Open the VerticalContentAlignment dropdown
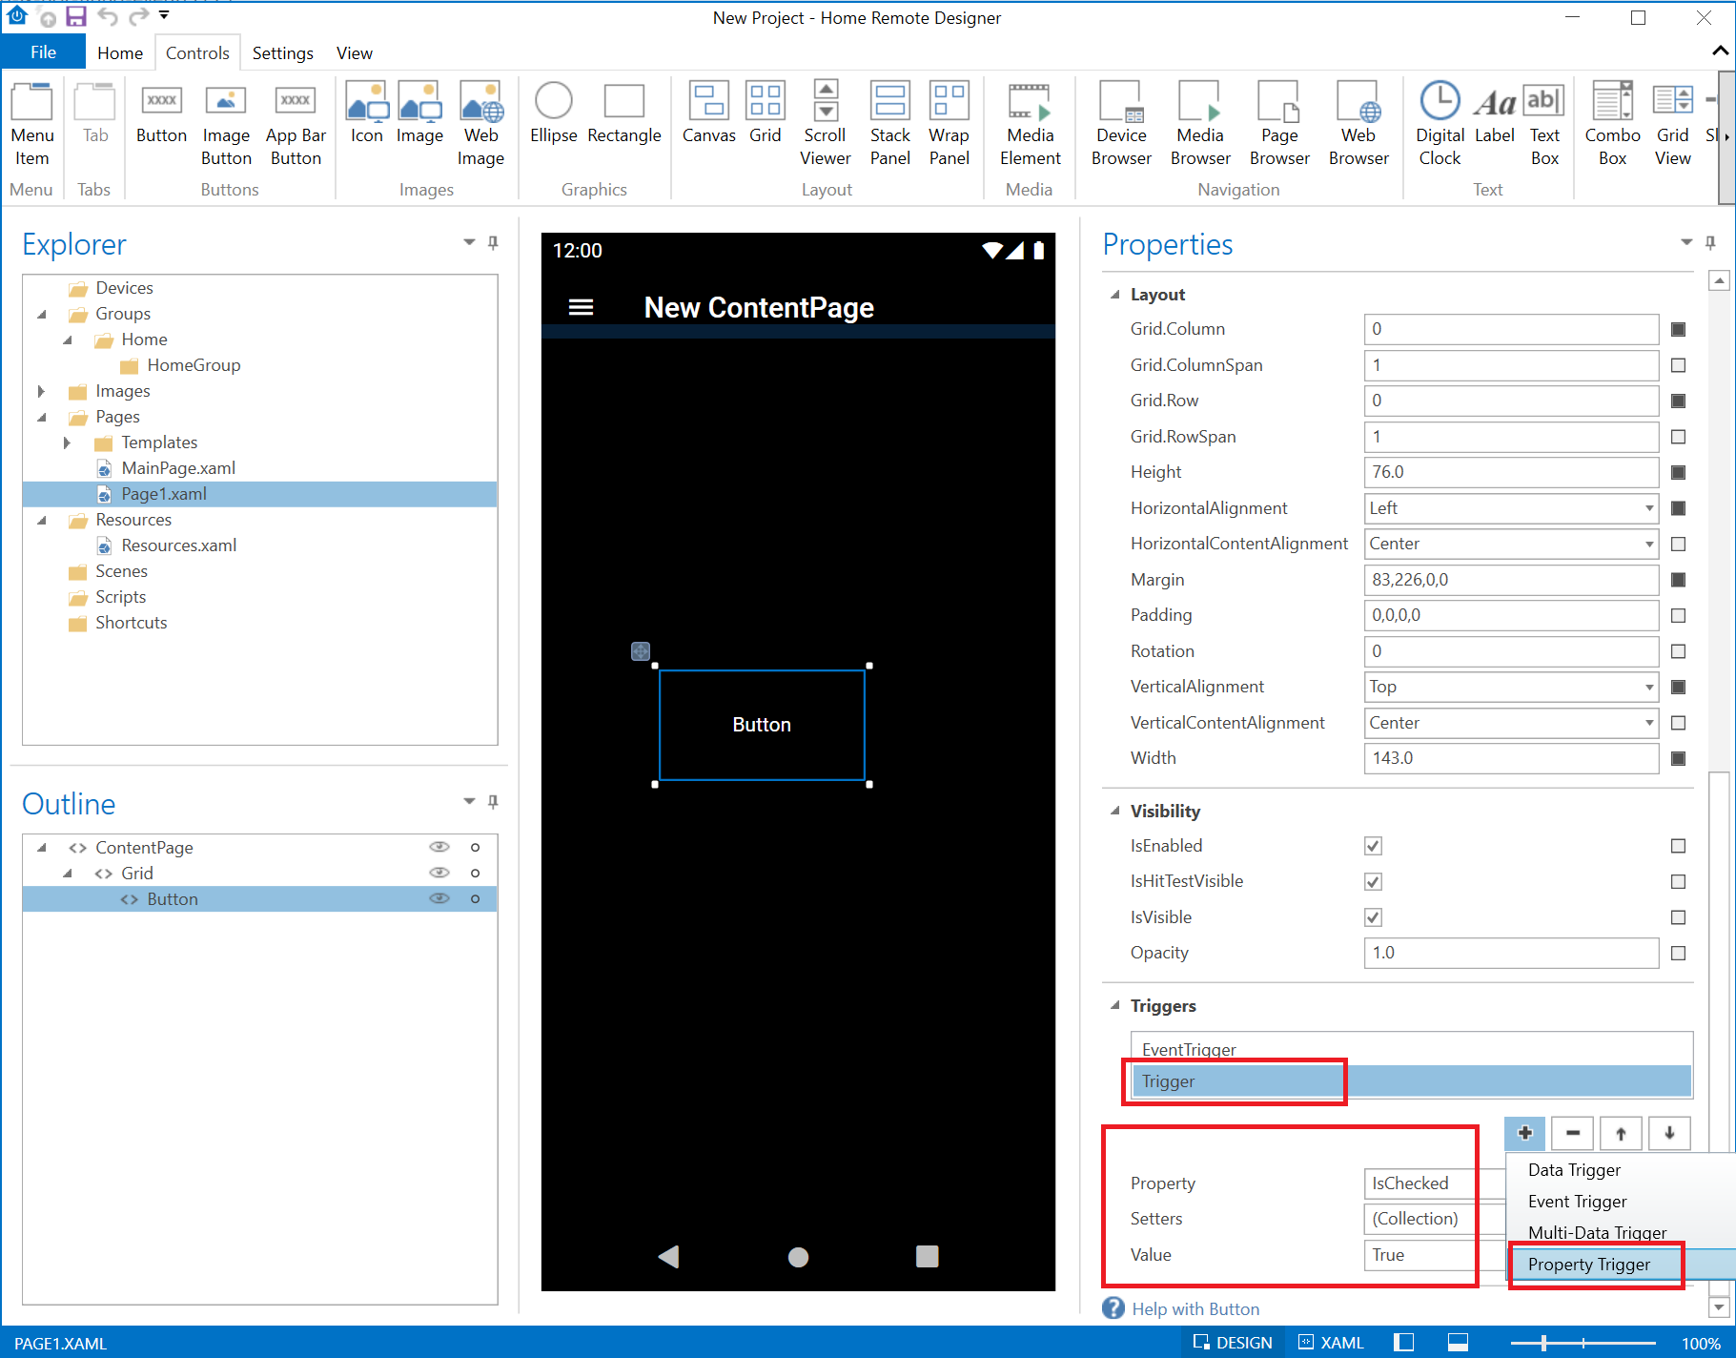The height and width of the screenshot is (1358, 1736). pos(1511,723)
